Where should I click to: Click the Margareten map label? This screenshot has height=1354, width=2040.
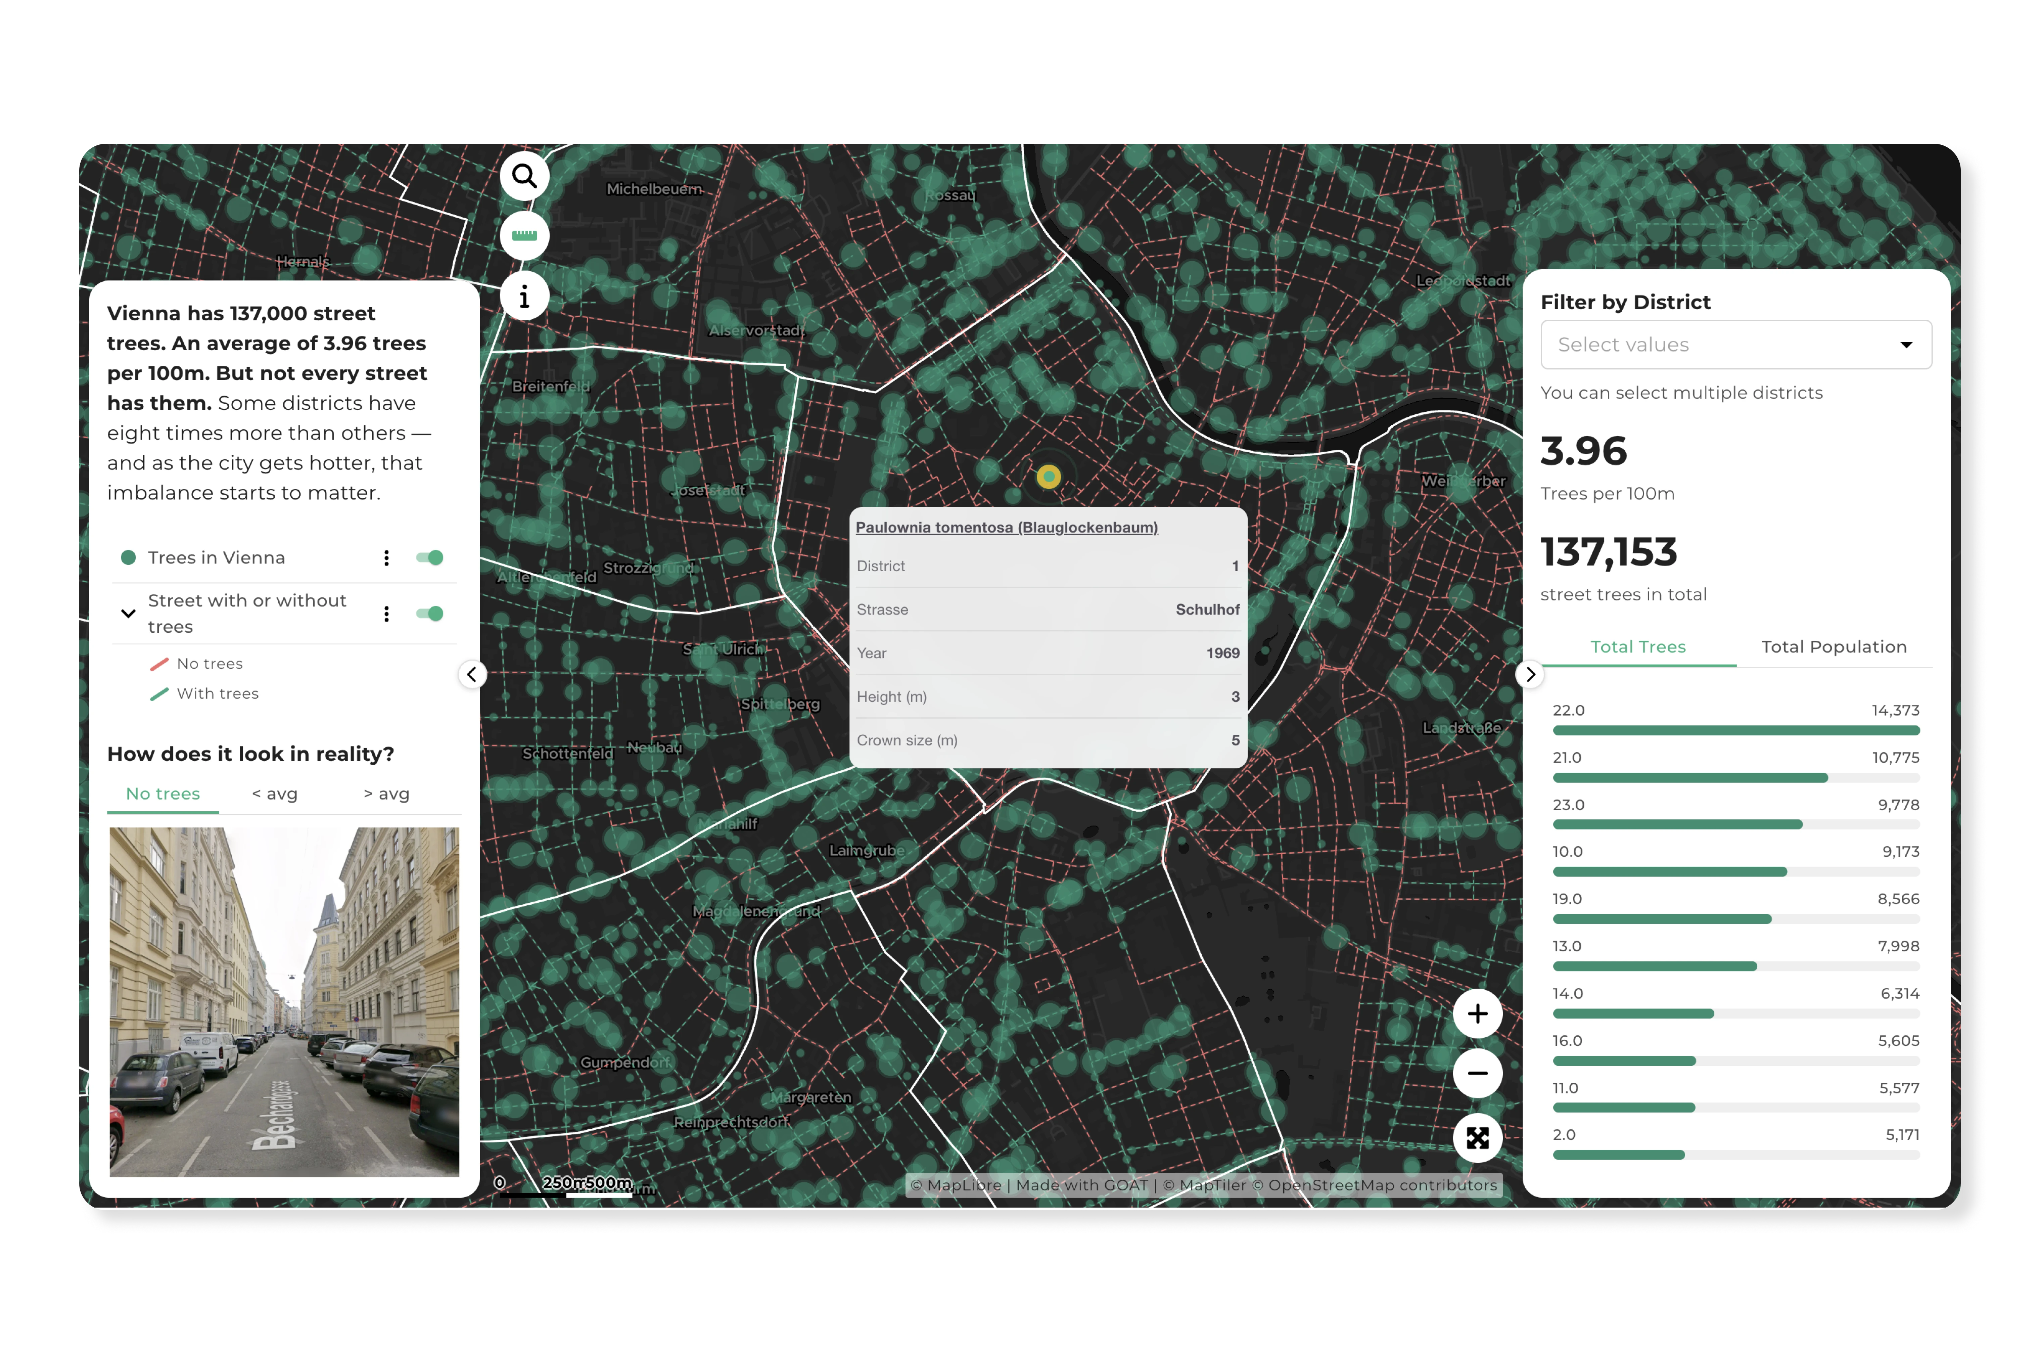click(810, 1097)
